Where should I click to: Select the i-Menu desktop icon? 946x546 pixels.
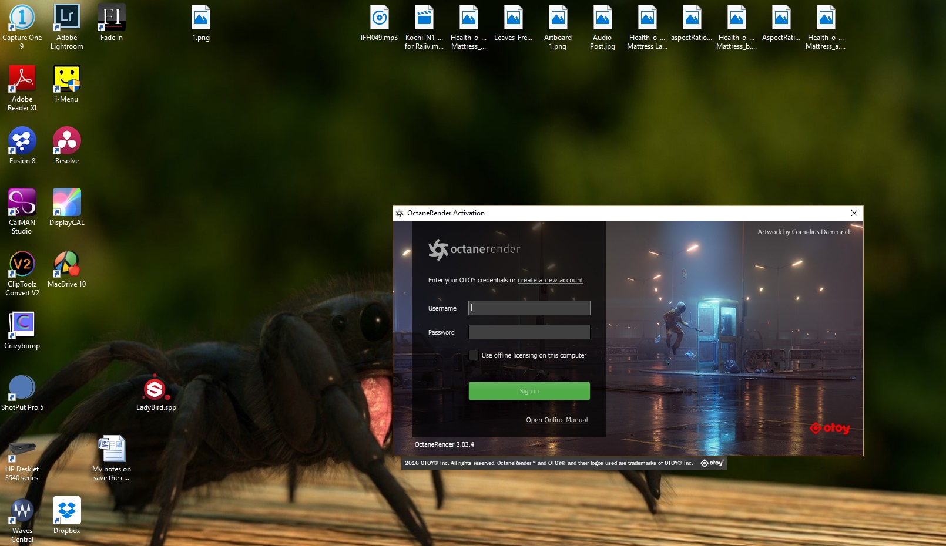coord(67,84)
